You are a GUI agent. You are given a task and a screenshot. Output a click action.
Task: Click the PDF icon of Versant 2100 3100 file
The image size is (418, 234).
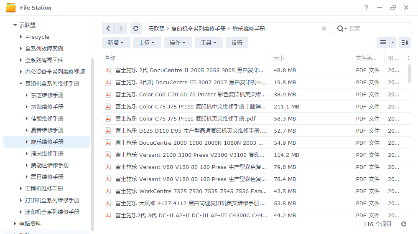pos(108,155)
